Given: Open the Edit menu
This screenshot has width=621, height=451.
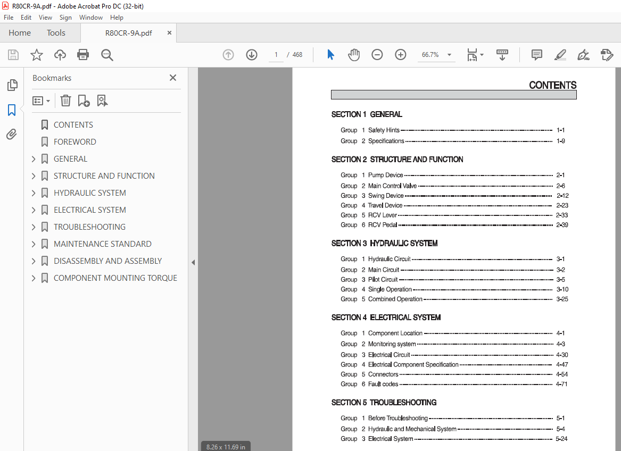Looking at the screenshot, I should pos(26,18).
